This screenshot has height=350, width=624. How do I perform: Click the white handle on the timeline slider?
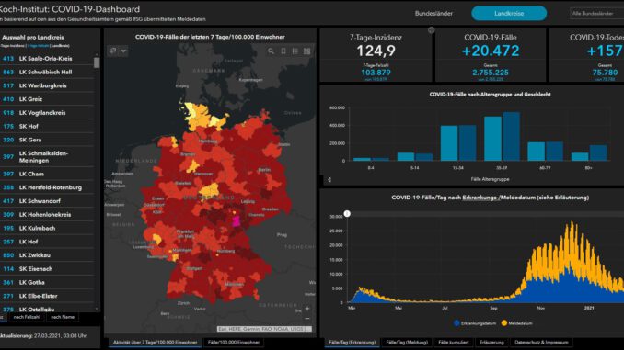[347, 214]
